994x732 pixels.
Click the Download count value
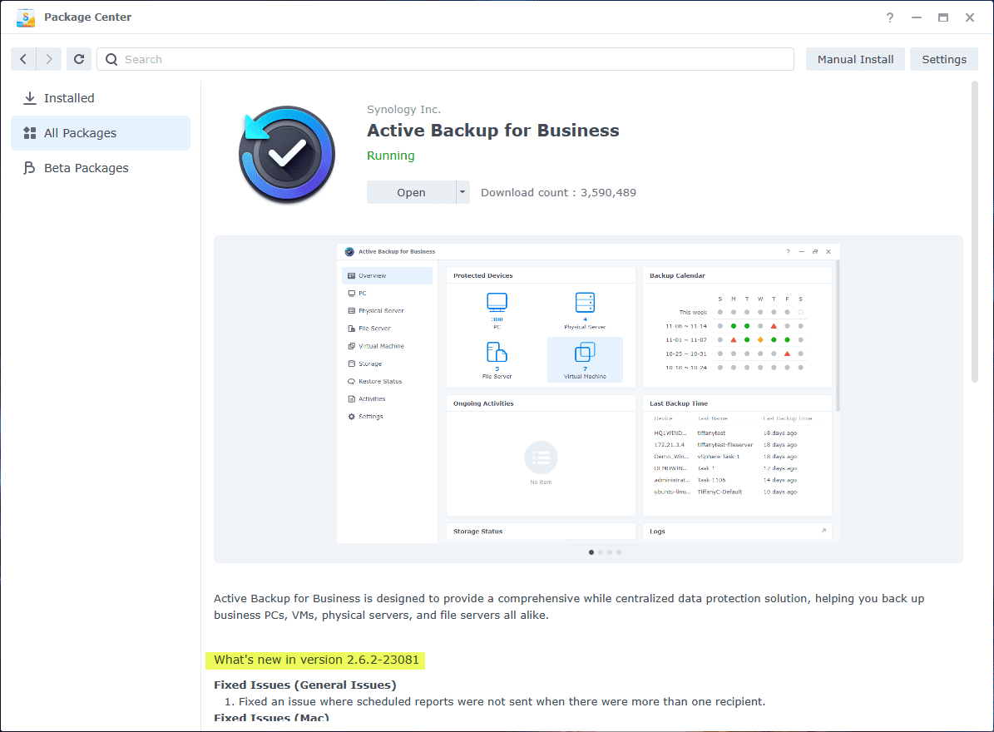608,193
